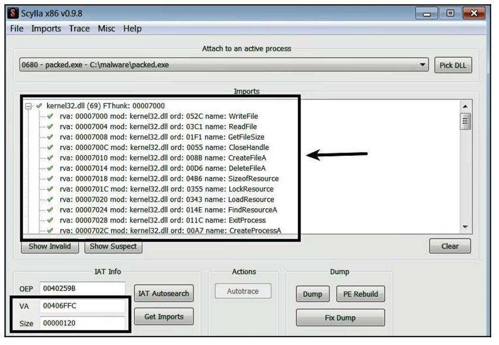Click the green checkmark beside DeleteFileA

[x=50, y=168]
